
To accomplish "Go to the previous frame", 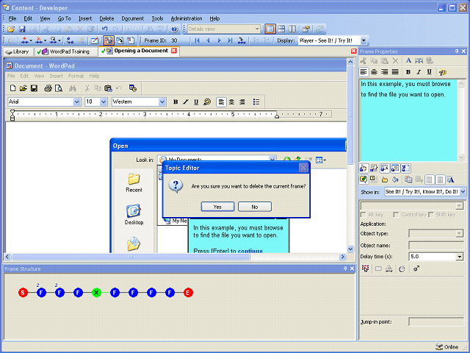I will (x=208, y=40).
